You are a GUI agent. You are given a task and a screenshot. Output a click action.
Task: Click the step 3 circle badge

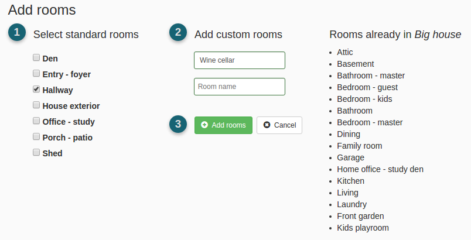tap(178, 124)
